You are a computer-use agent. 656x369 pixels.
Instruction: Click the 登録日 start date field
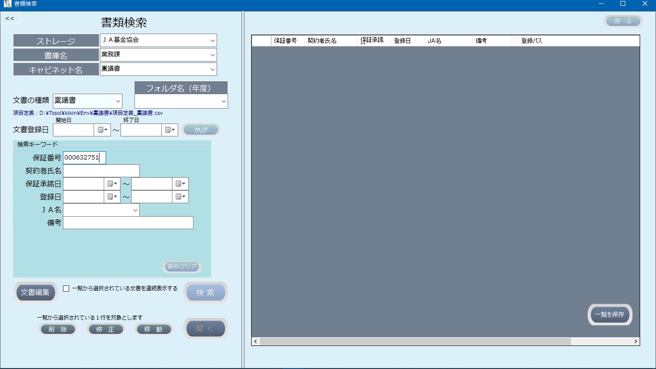coord(84,197)
